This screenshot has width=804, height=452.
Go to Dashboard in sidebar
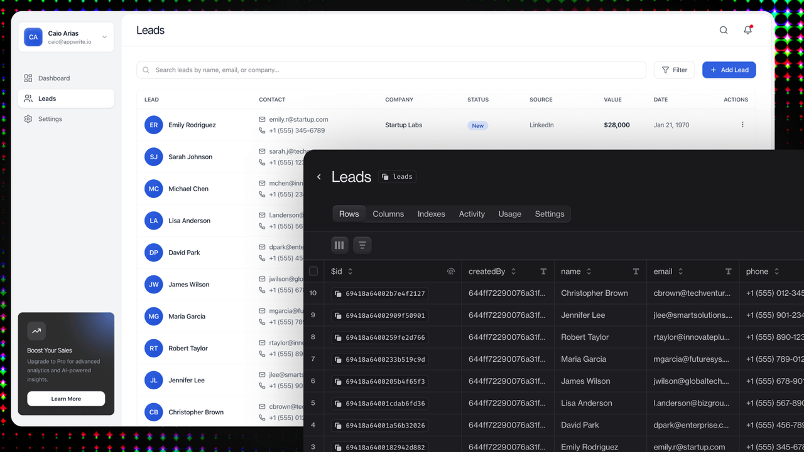[54, 78]
